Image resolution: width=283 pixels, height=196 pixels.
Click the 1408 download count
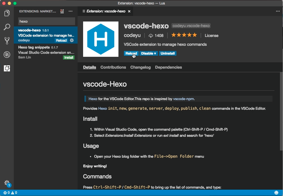point(156,36)
